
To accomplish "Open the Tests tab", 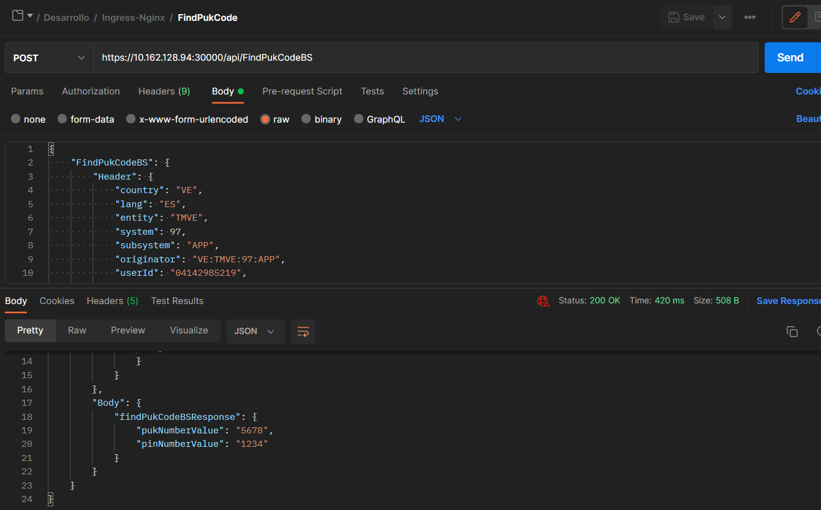I will coord(373,91).
